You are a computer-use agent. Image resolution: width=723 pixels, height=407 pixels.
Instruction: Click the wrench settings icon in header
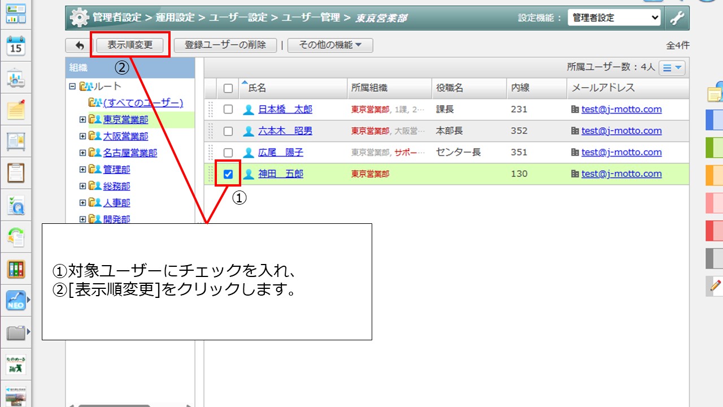[677, 18]
